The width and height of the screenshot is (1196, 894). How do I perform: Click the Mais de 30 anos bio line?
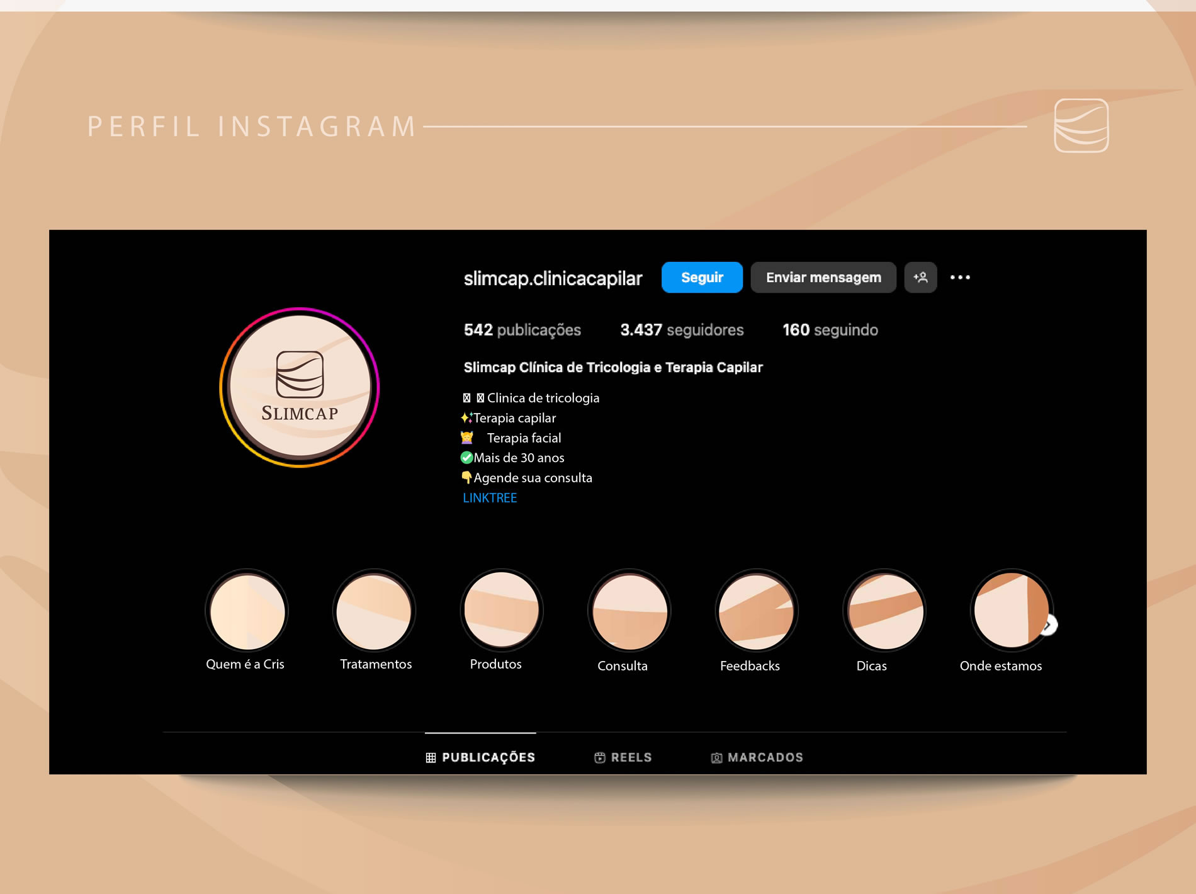pos(512,458)
